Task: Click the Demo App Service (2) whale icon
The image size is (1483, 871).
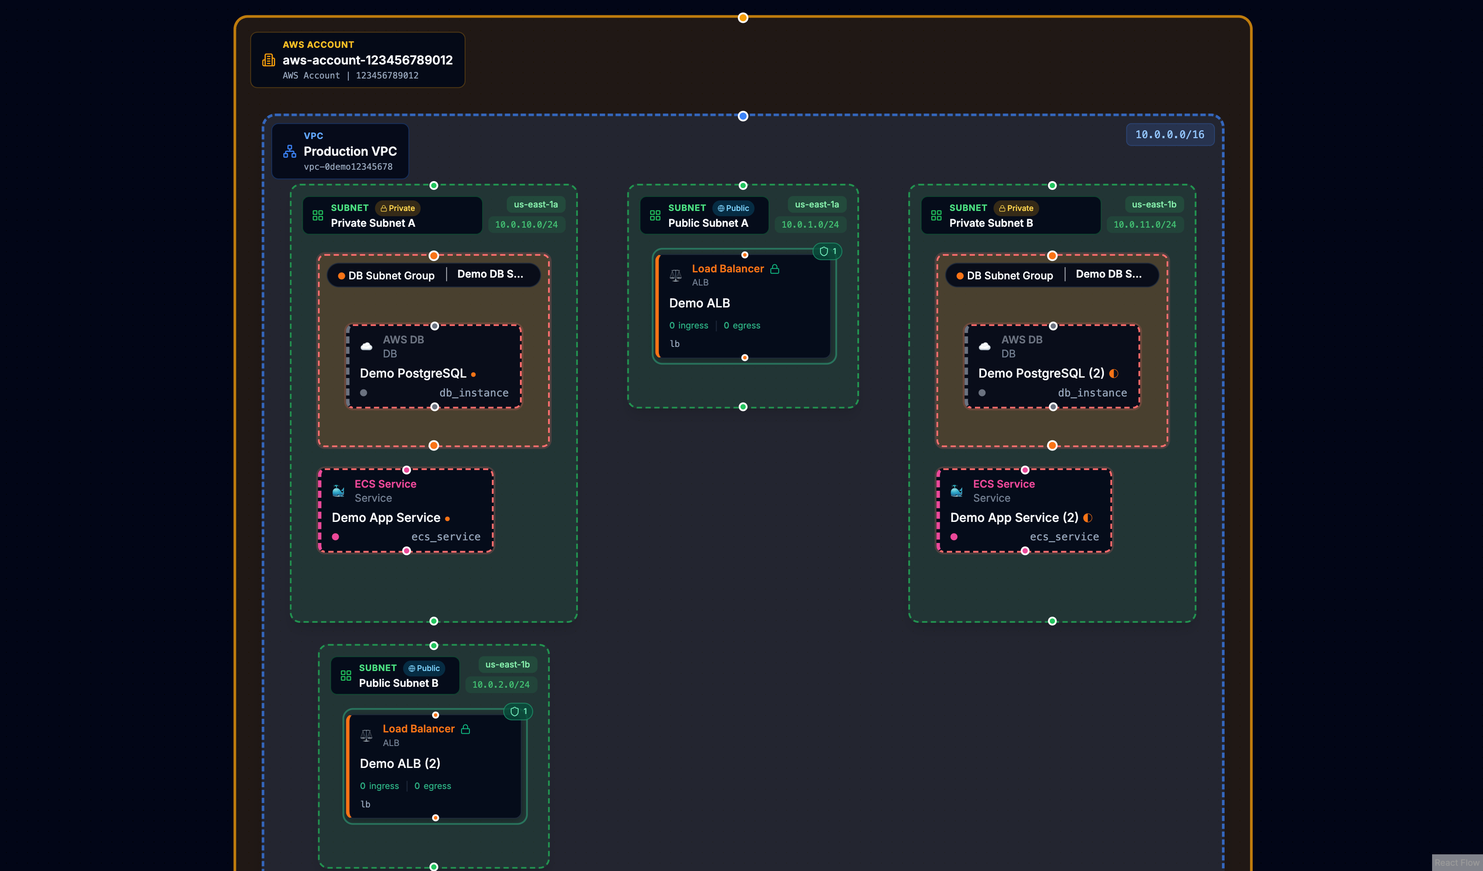Action: [957, 490]
